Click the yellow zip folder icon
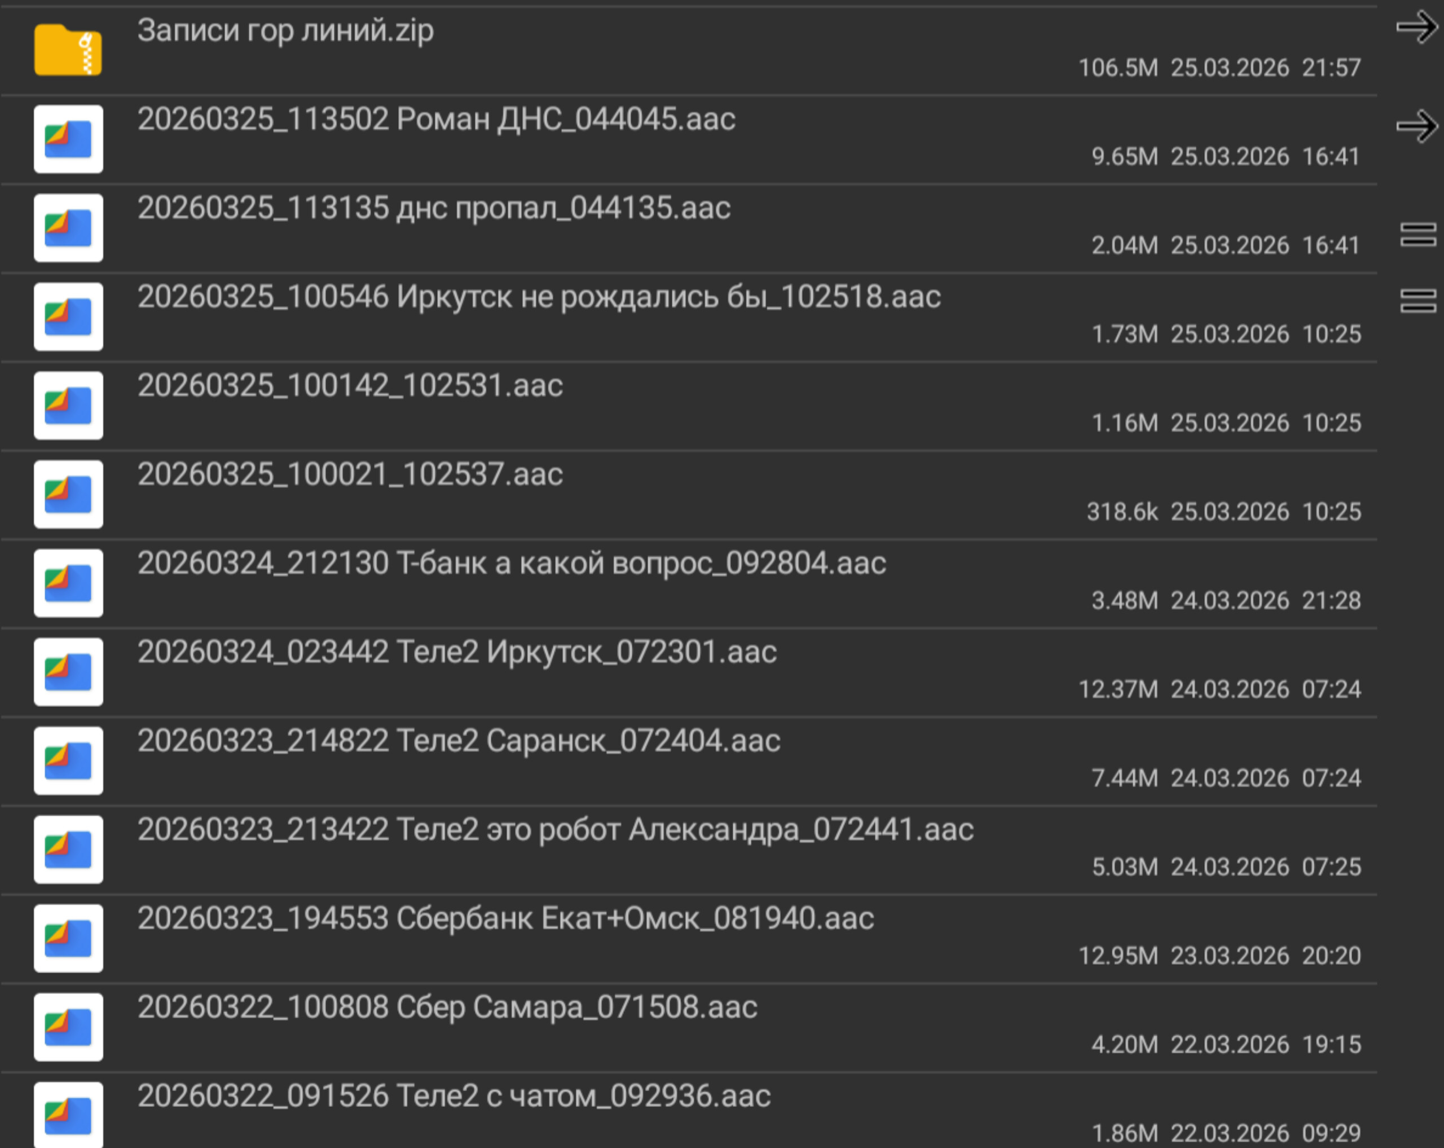 68,50
